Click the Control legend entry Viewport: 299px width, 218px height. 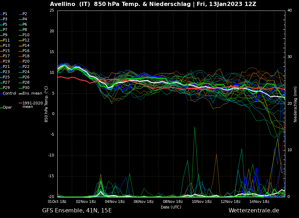[9, 93]
